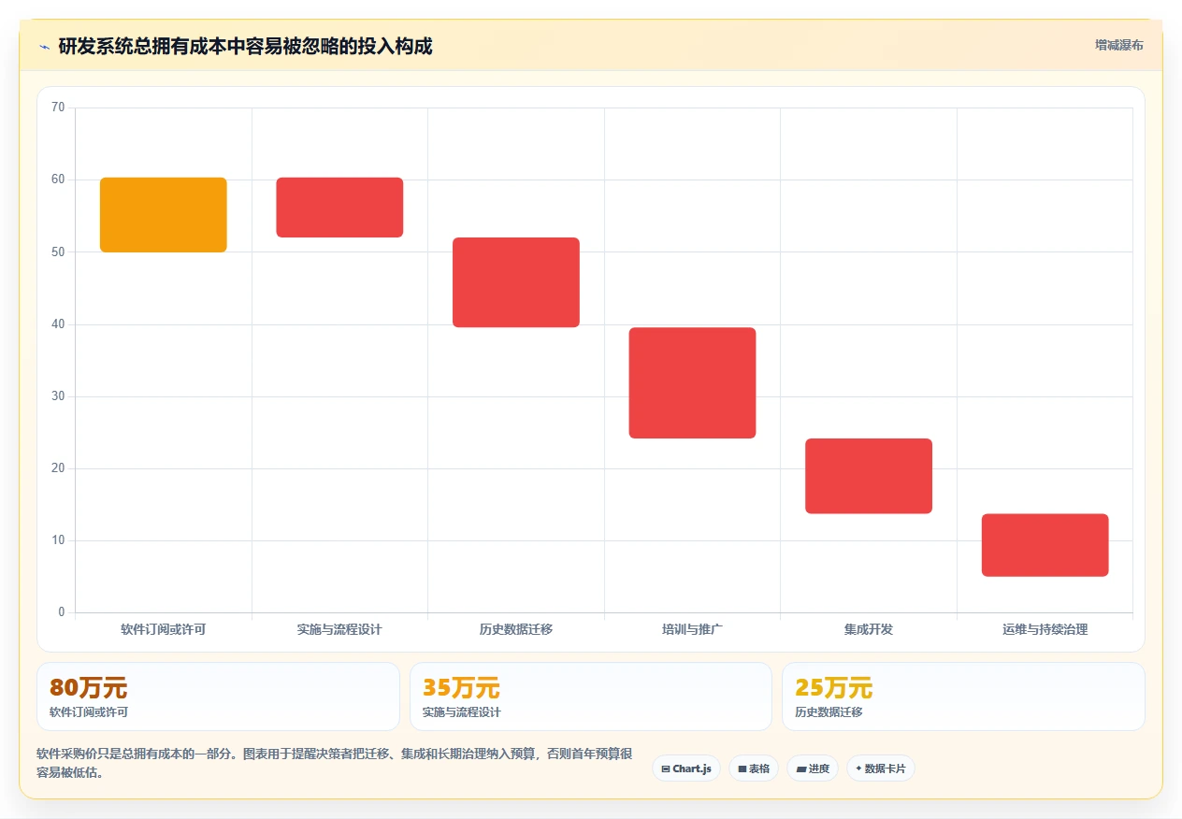Click the 25万元 value in third card
This screenshot has width=1182, height=819.
(833, 688)
